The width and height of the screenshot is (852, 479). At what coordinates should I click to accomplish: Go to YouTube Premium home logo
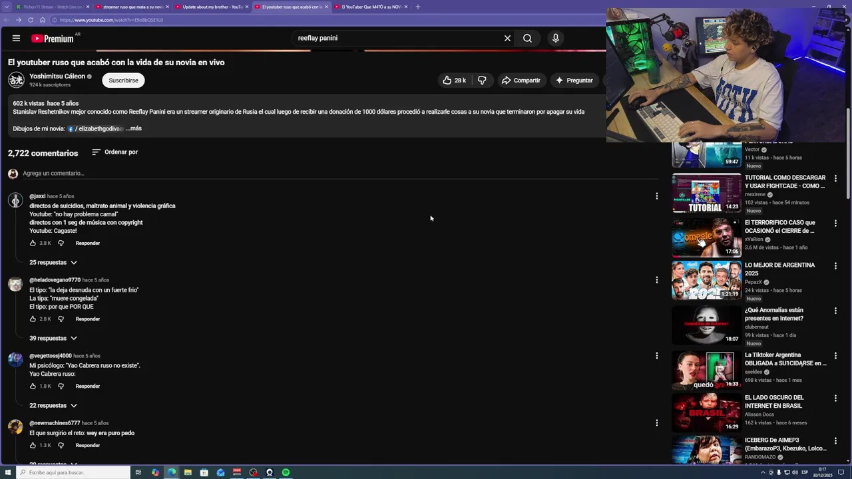pyautogui.click(x=53, y=39)
